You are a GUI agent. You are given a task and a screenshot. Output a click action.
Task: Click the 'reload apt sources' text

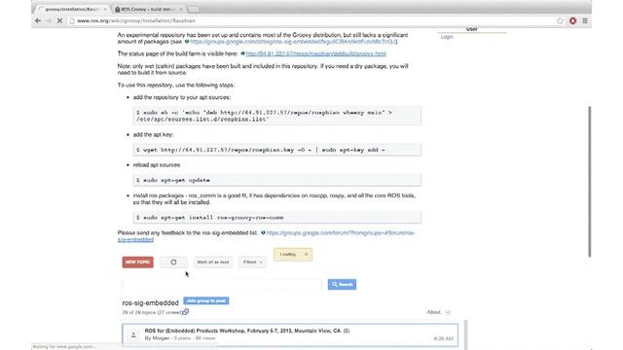point(157,164)
